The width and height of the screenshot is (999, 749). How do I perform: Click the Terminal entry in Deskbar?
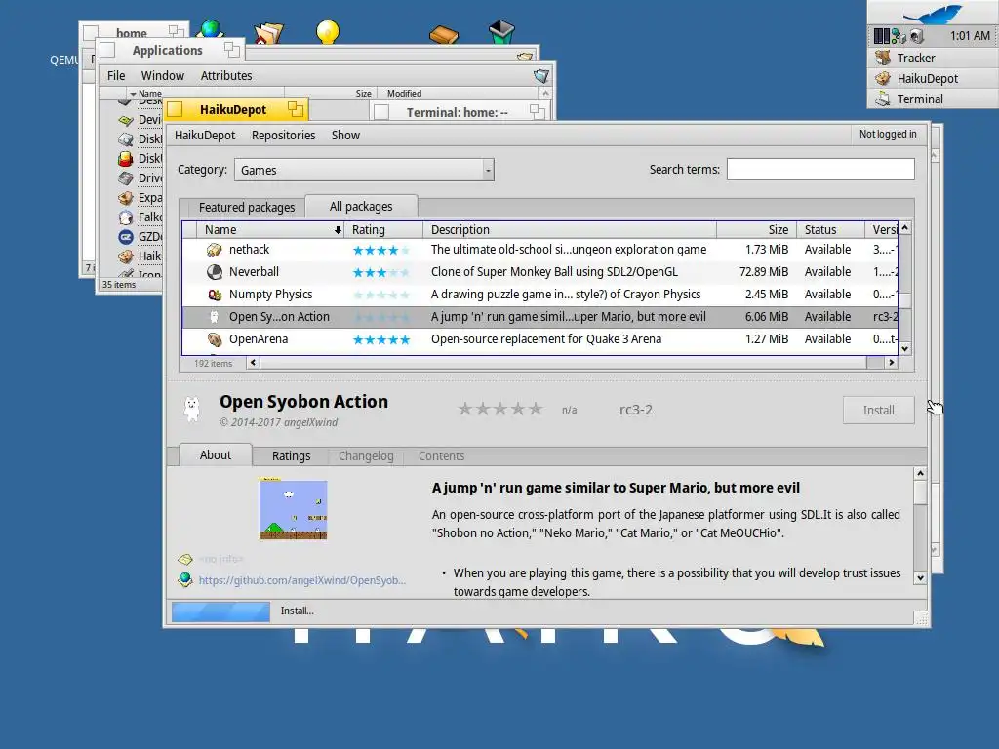pyautogui.click(x=932, y=99)
